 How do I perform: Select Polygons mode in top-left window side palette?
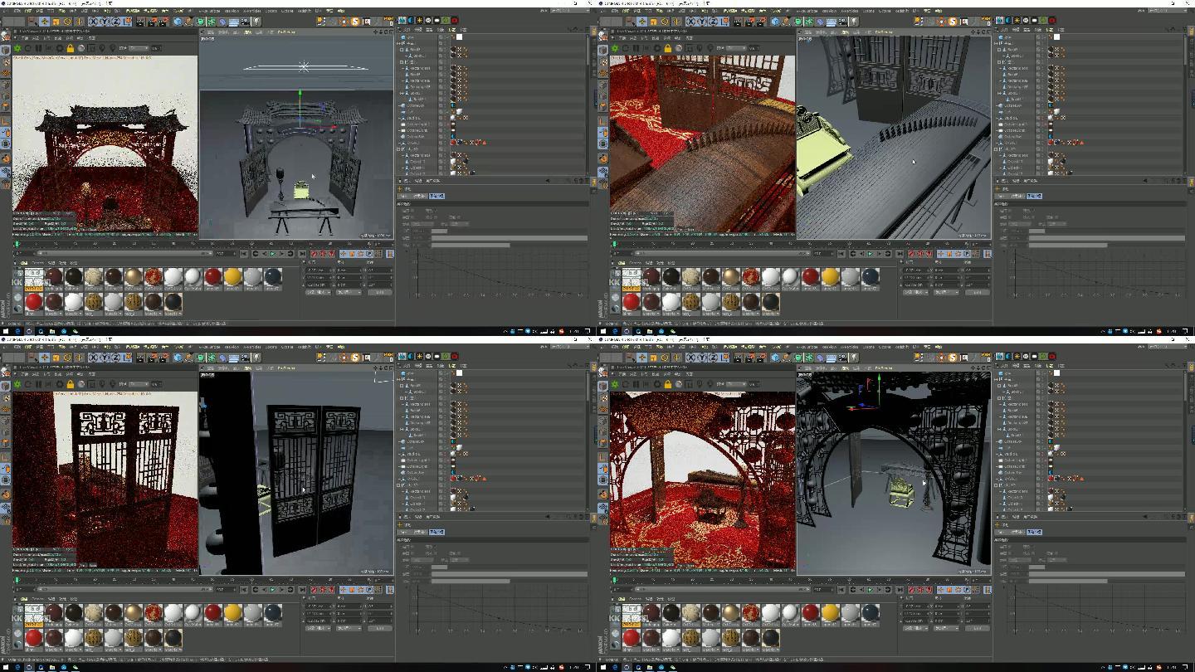(6, 106)
